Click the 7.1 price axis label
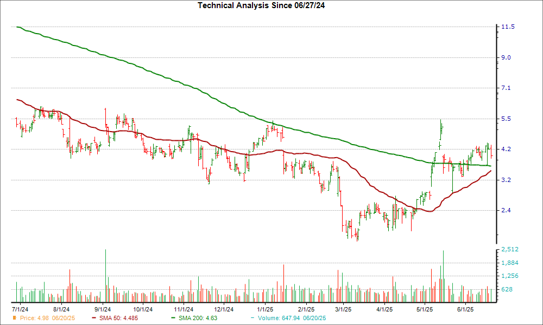543x325 pixels. [506, 88]
